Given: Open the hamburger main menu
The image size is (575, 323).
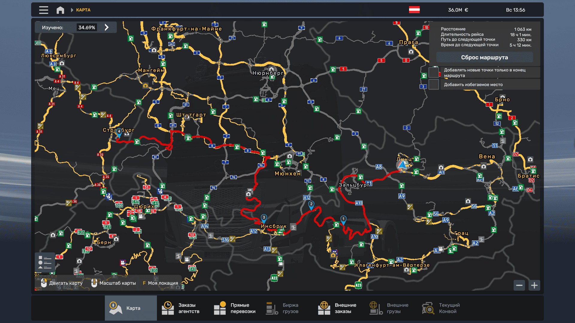Looking at the screenshot, I should 43,10.
